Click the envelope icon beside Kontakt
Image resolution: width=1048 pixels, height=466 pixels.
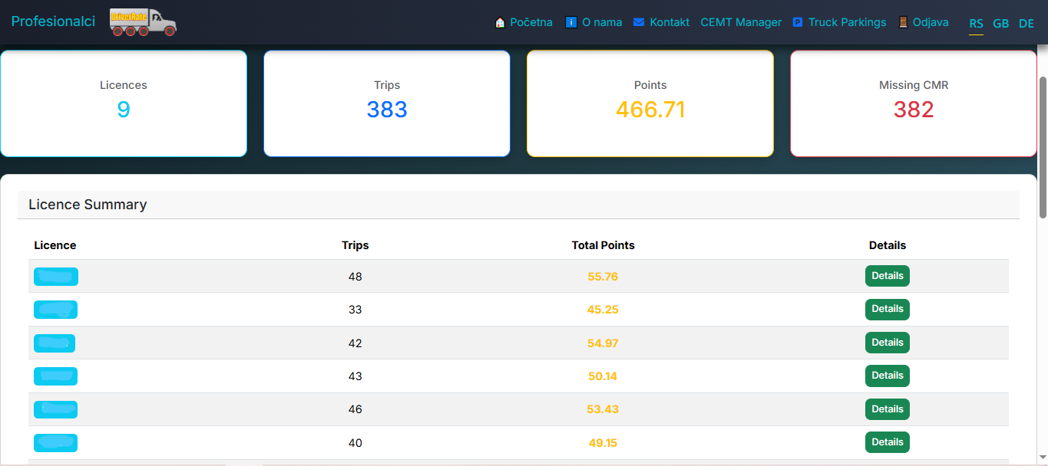(639, 22)
